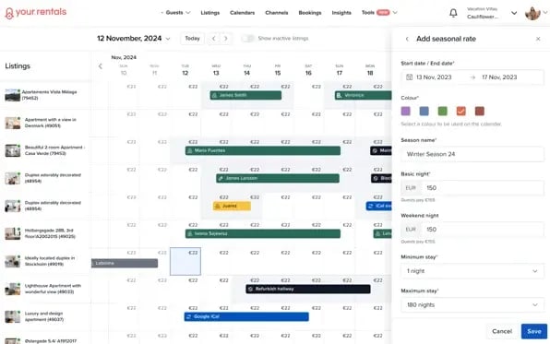
Task: Open Beautiful 2 room Apartment Casa Verde thumbnail
Action: (x=12, y=150)
